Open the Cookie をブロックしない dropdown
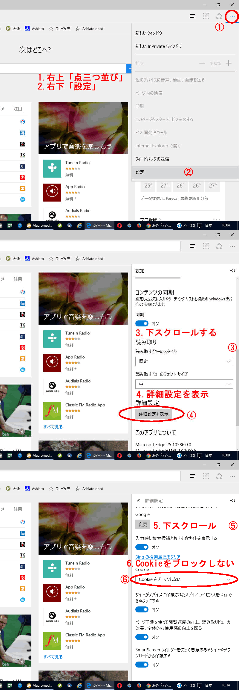 pyautogui.click(x=184, y=579)
